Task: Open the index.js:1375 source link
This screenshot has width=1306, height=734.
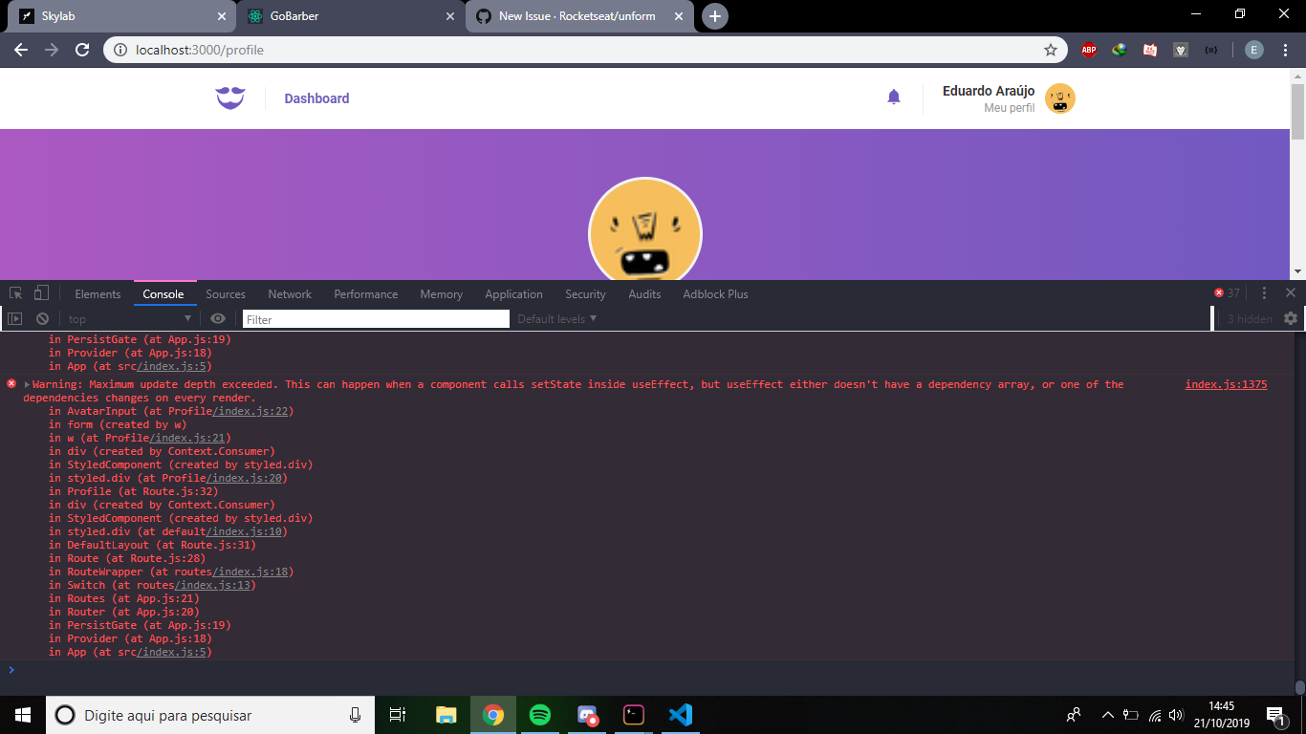Action: click(1226, 384)
